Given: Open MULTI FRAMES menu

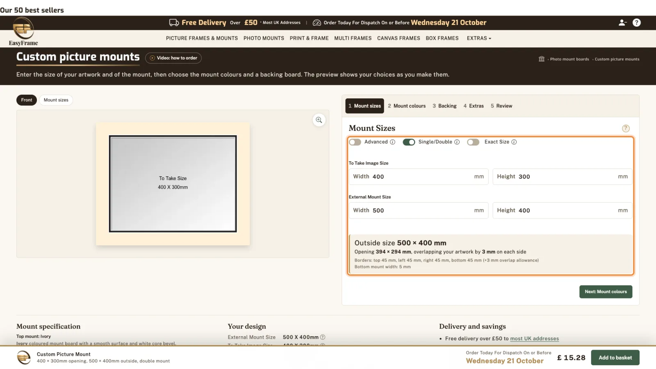Looking at the screenshot, I should coord(353,38).
